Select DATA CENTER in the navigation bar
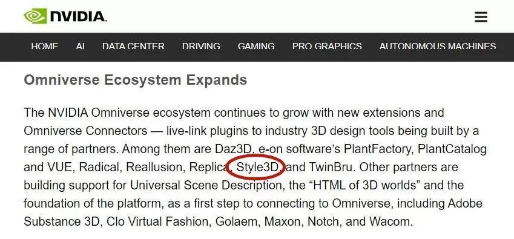514x239 pixels. click(133, 47)
